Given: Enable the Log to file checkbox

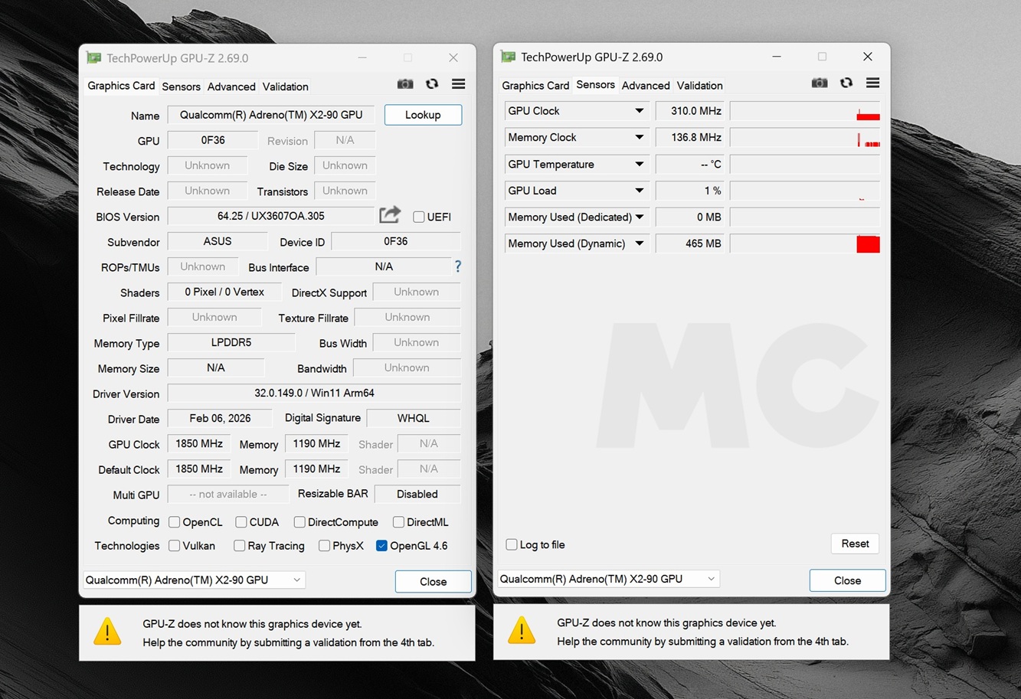Looking at the screenshot, I should pyautogui.click(x=512, y=544).
